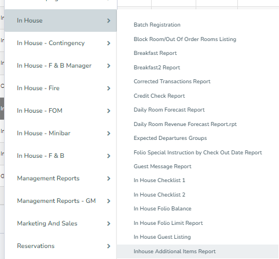Expand chevron beside Marketing And Sales
279x259 pixels.
pos(109,224)
